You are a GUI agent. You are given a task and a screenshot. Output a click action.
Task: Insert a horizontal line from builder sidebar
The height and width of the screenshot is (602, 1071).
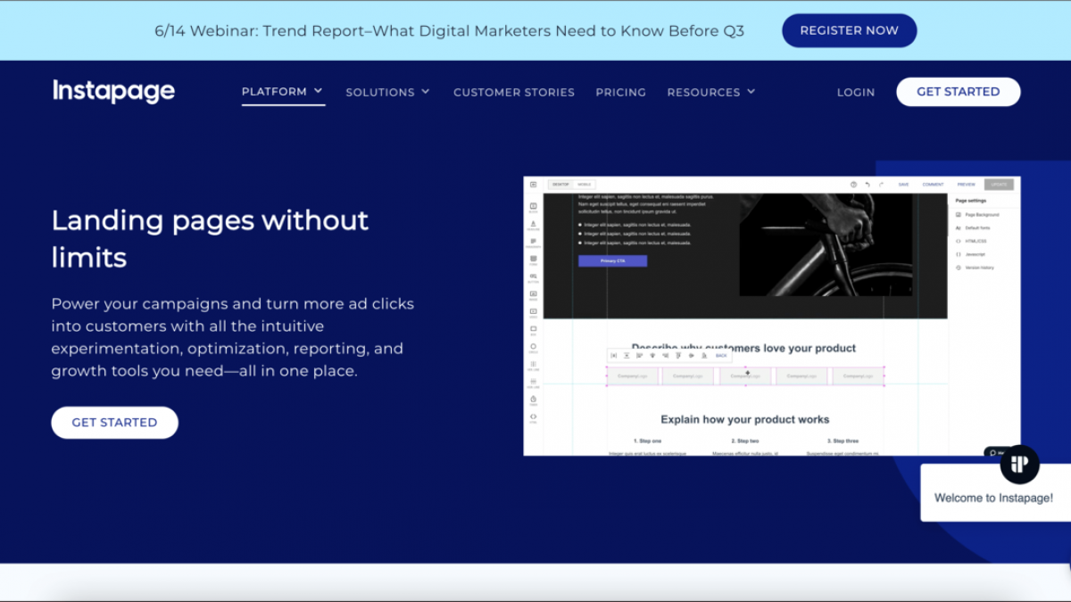point(533,383)
